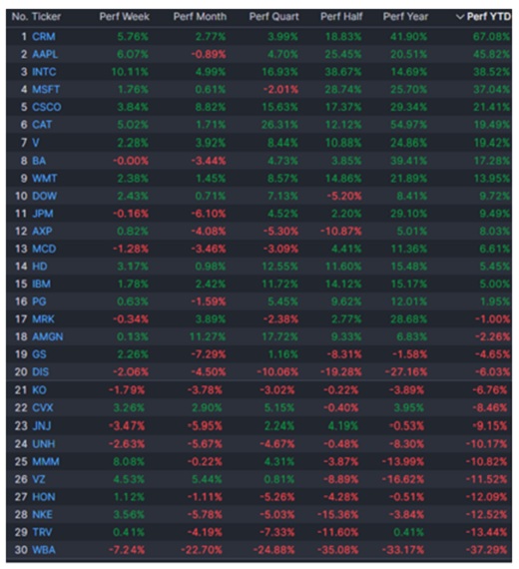Select the Perf Half column header
Viewport: 519px width, 569px height.
coord(341,17)
